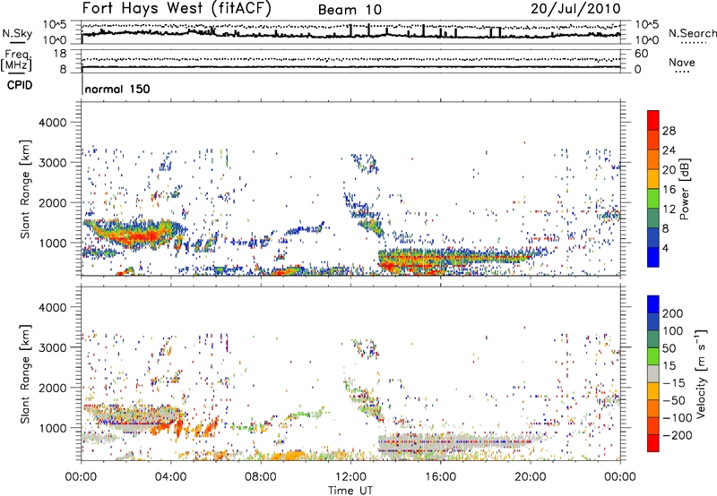Click the 'Freq. [MHz]' label
This screenshot has height=496, width=717.
[x=16, y=61]
